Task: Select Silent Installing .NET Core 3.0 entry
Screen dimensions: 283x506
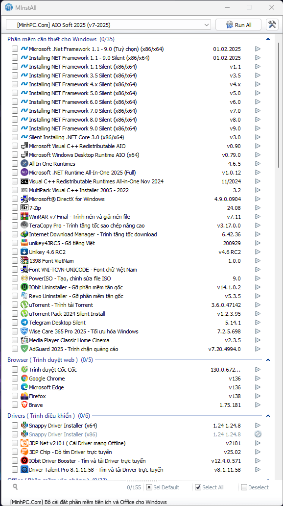Action: pos(76,137)
